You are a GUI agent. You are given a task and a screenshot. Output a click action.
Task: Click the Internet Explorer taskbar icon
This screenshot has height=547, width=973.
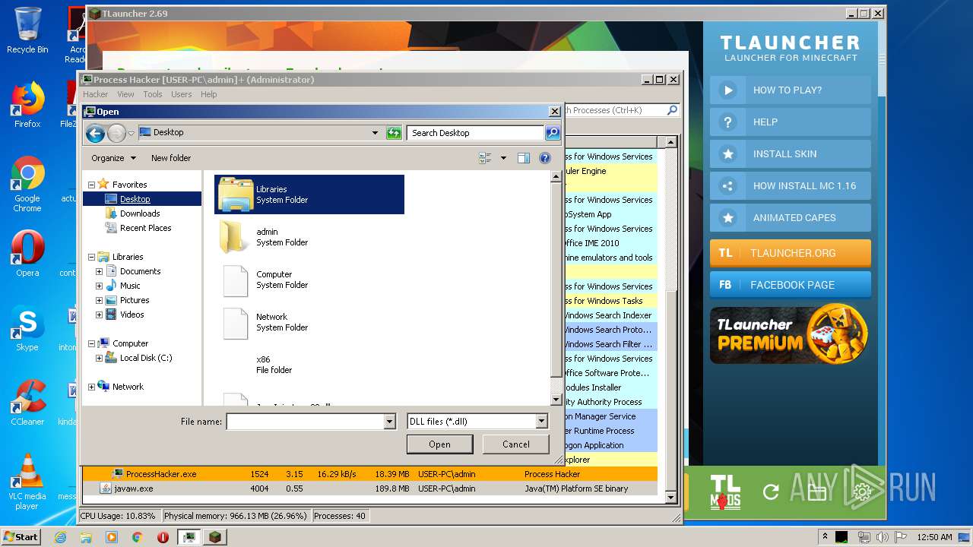[x=60, y=537]
